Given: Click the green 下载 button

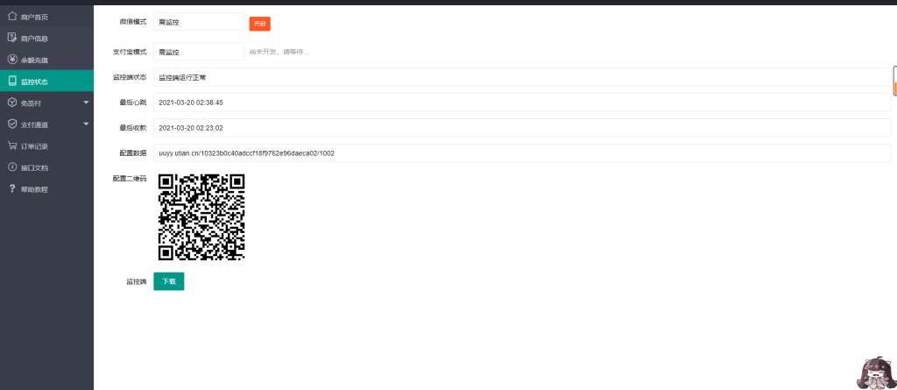Looking at the screenshot, I should pos(169,281).
